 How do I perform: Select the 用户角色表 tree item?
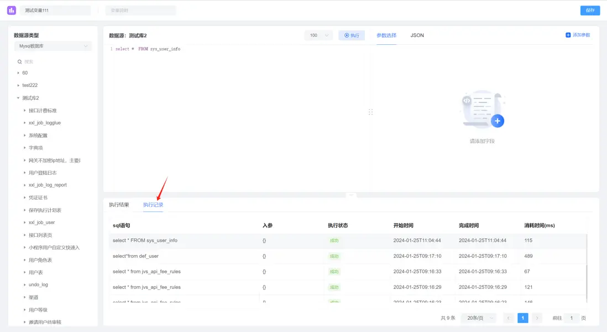(x=40, y=260)
